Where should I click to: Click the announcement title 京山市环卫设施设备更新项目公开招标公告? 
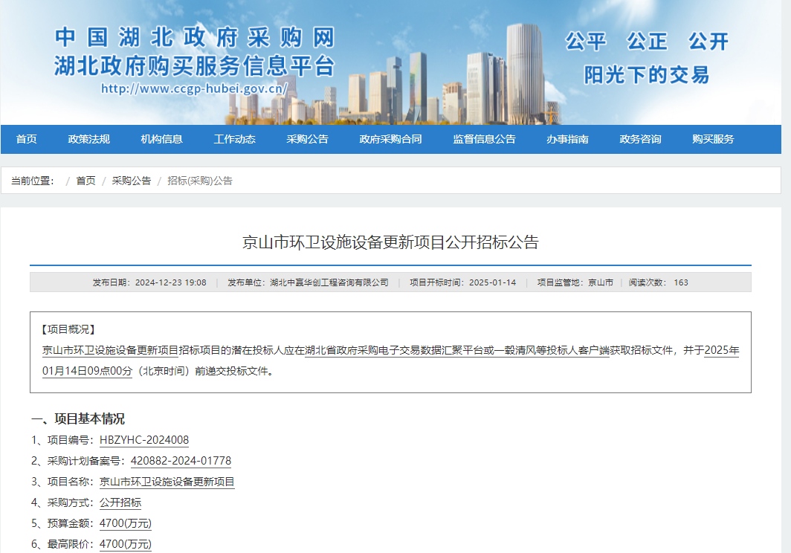pyautogui.click(x=390, y=242)
